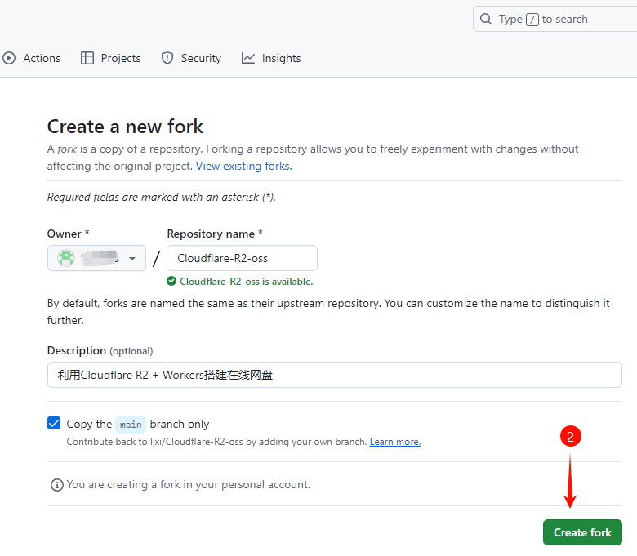Click the personal account info icon
Viewport: 637px width, 556px height.
pyautogui.click(x=57, y=484)
